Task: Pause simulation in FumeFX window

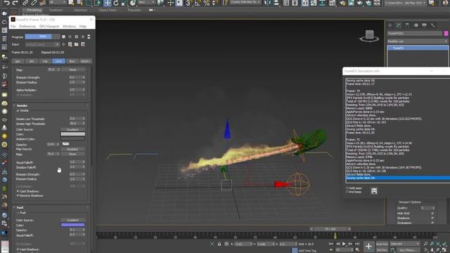Action: [x=70, y=37]
